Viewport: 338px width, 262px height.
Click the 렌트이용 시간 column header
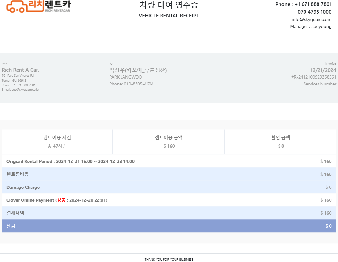point(57,137)
